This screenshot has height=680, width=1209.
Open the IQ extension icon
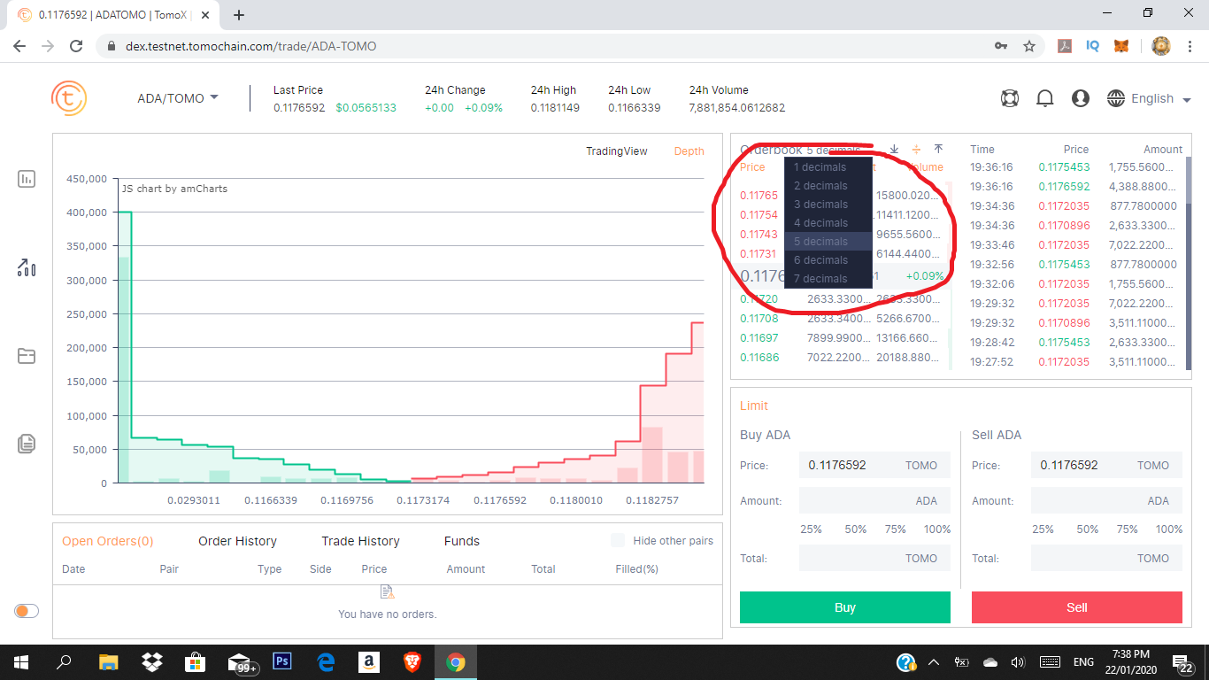(1093, 46)
